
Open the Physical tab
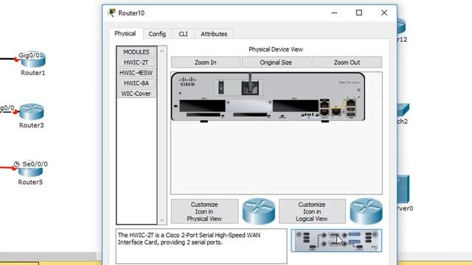pos(125,34)
